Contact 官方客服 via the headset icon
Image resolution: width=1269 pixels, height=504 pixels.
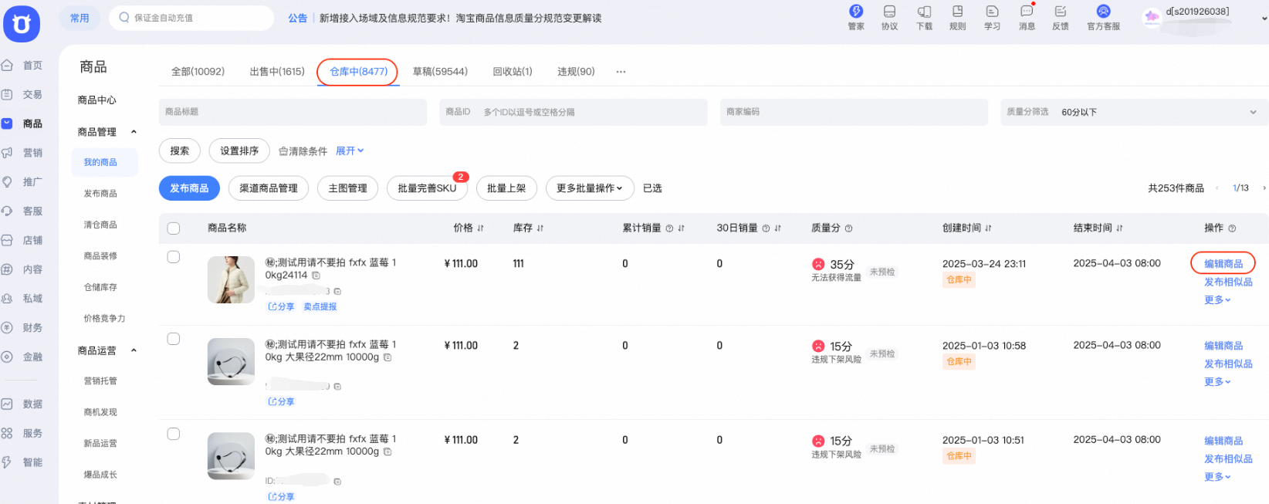(x=1103, y=12)
